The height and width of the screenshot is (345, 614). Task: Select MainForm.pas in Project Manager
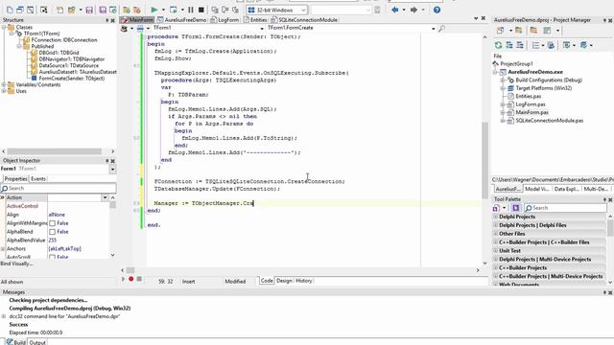(x=531, y=113)
